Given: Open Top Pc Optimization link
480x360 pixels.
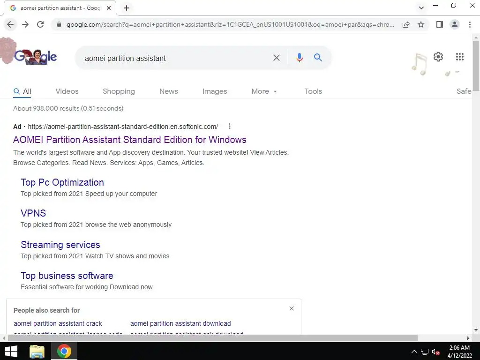Looking at the screenshot, I should [x=62, y=182].
